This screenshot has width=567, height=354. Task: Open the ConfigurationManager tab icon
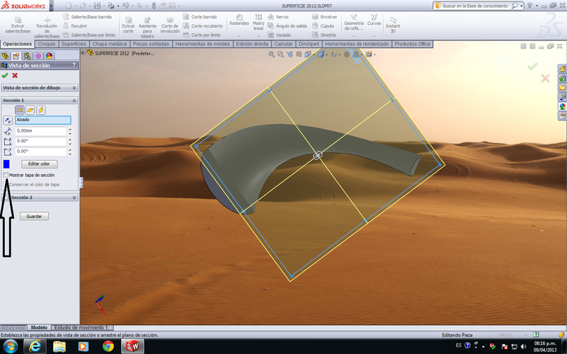(27, 56)
